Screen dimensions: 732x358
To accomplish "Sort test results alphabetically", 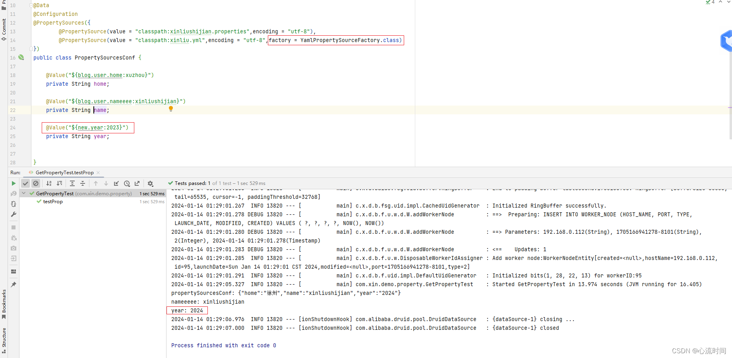I will coord(49,183).
